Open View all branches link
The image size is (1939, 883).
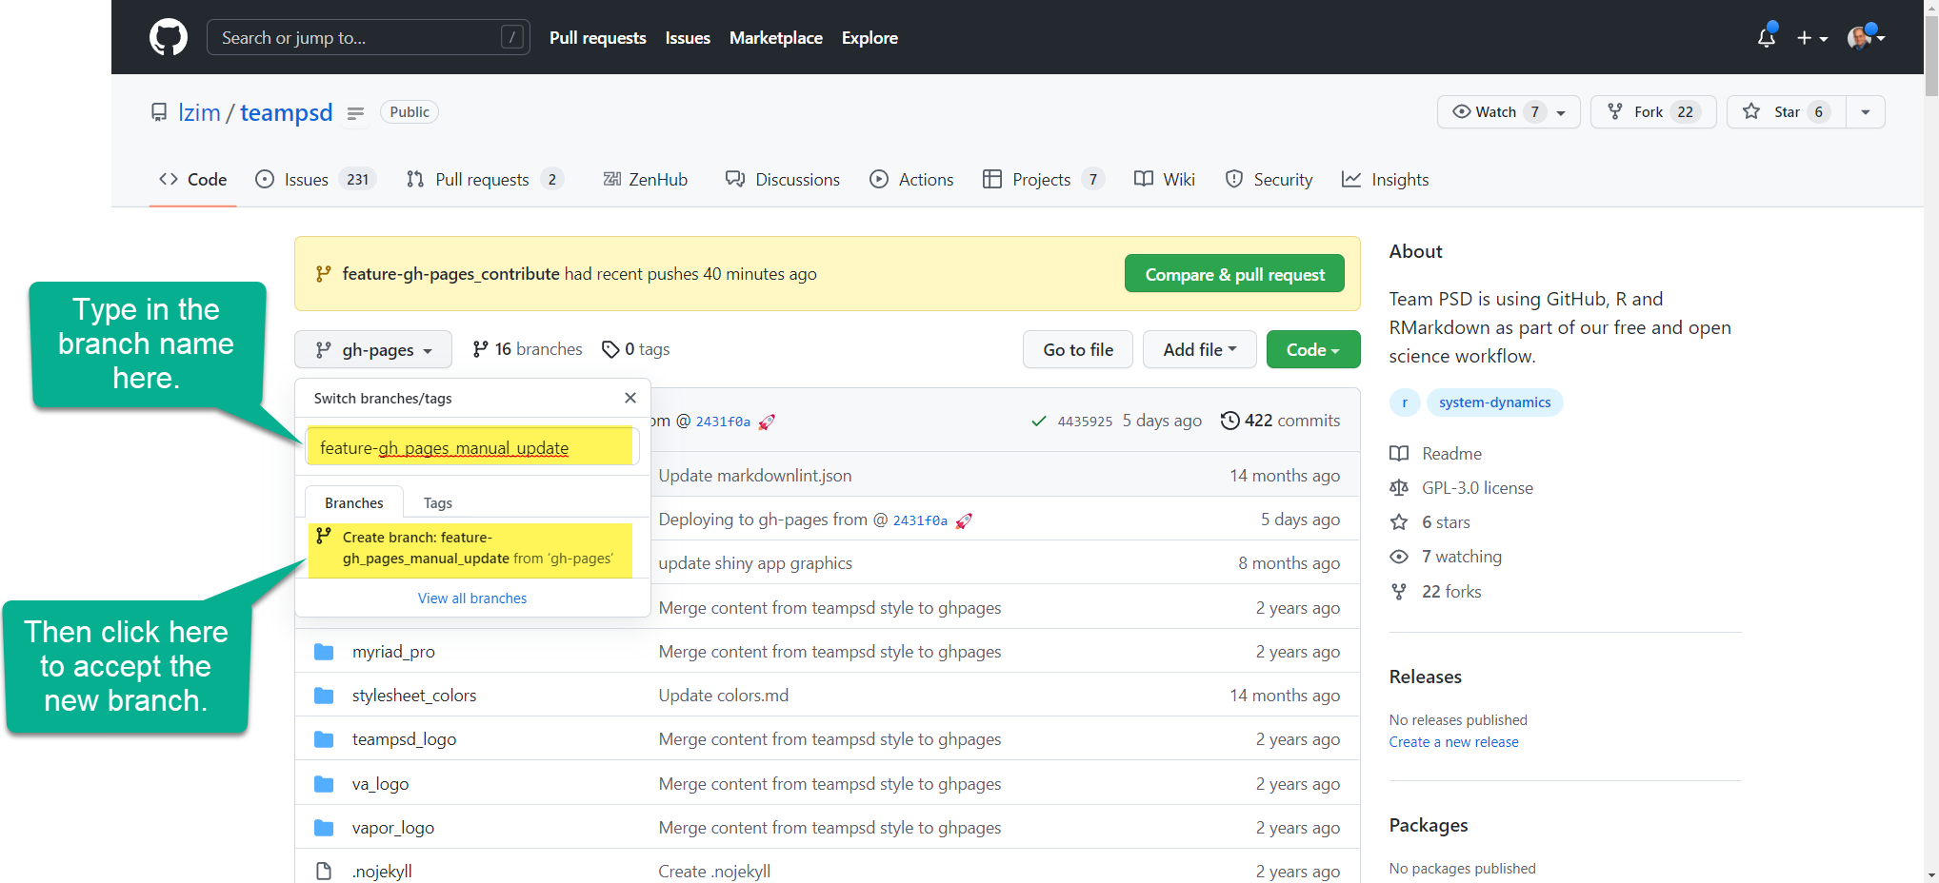(472, 598)
